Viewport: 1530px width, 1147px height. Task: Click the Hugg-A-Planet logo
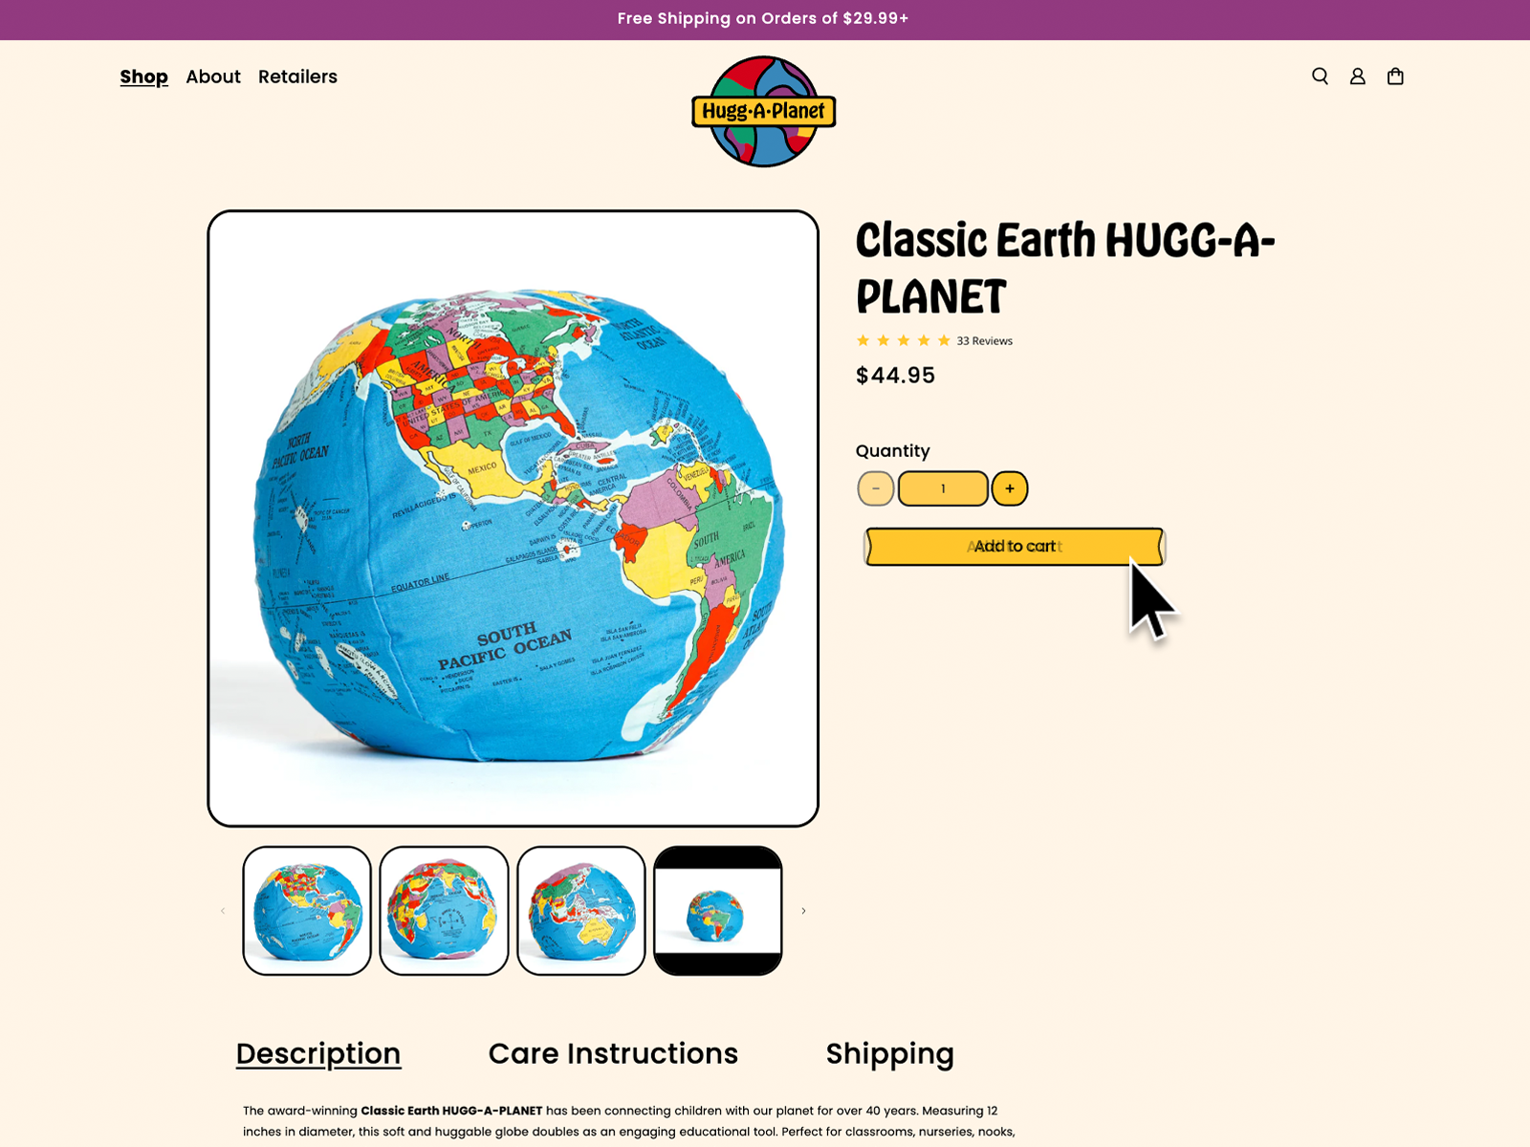[764, 111]
